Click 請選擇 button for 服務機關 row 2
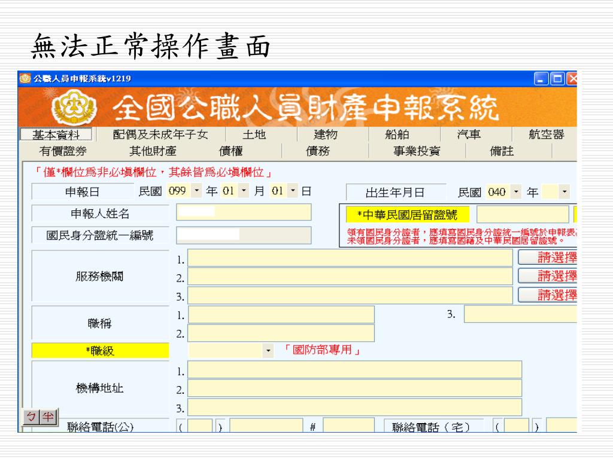This screenshot has height=459, width=613. click(547, 276)
